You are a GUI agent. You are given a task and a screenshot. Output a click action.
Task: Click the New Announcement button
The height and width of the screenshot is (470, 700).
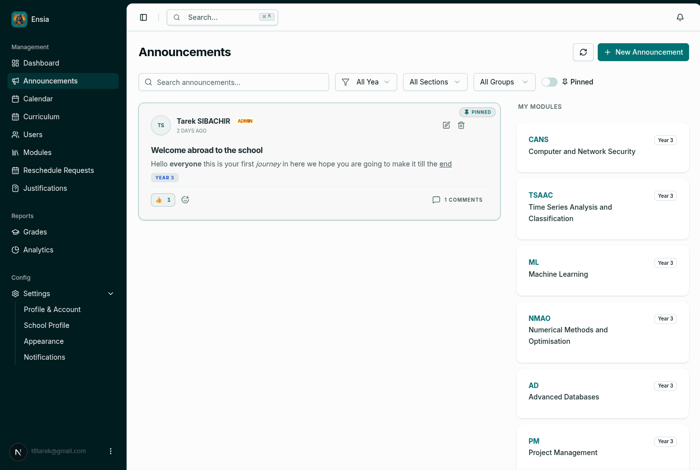pos(643,52)
